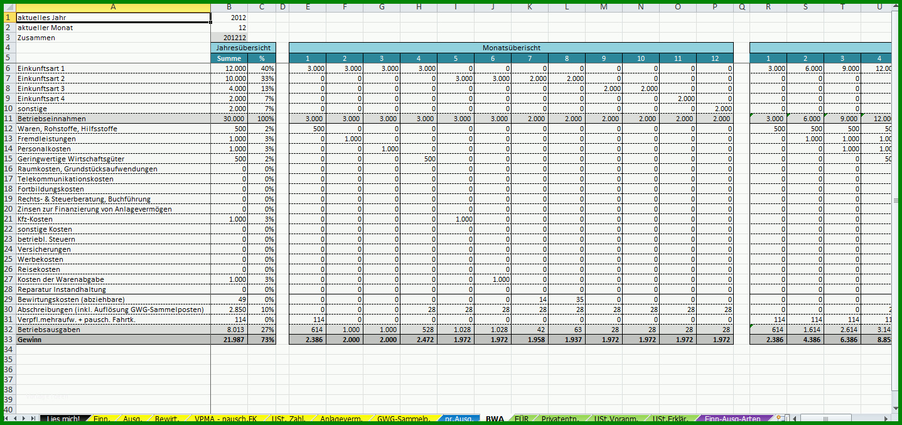The image size is (902, 425).
Task: Click the horizontal scrollbar thumb
Action: coord(825,418)
